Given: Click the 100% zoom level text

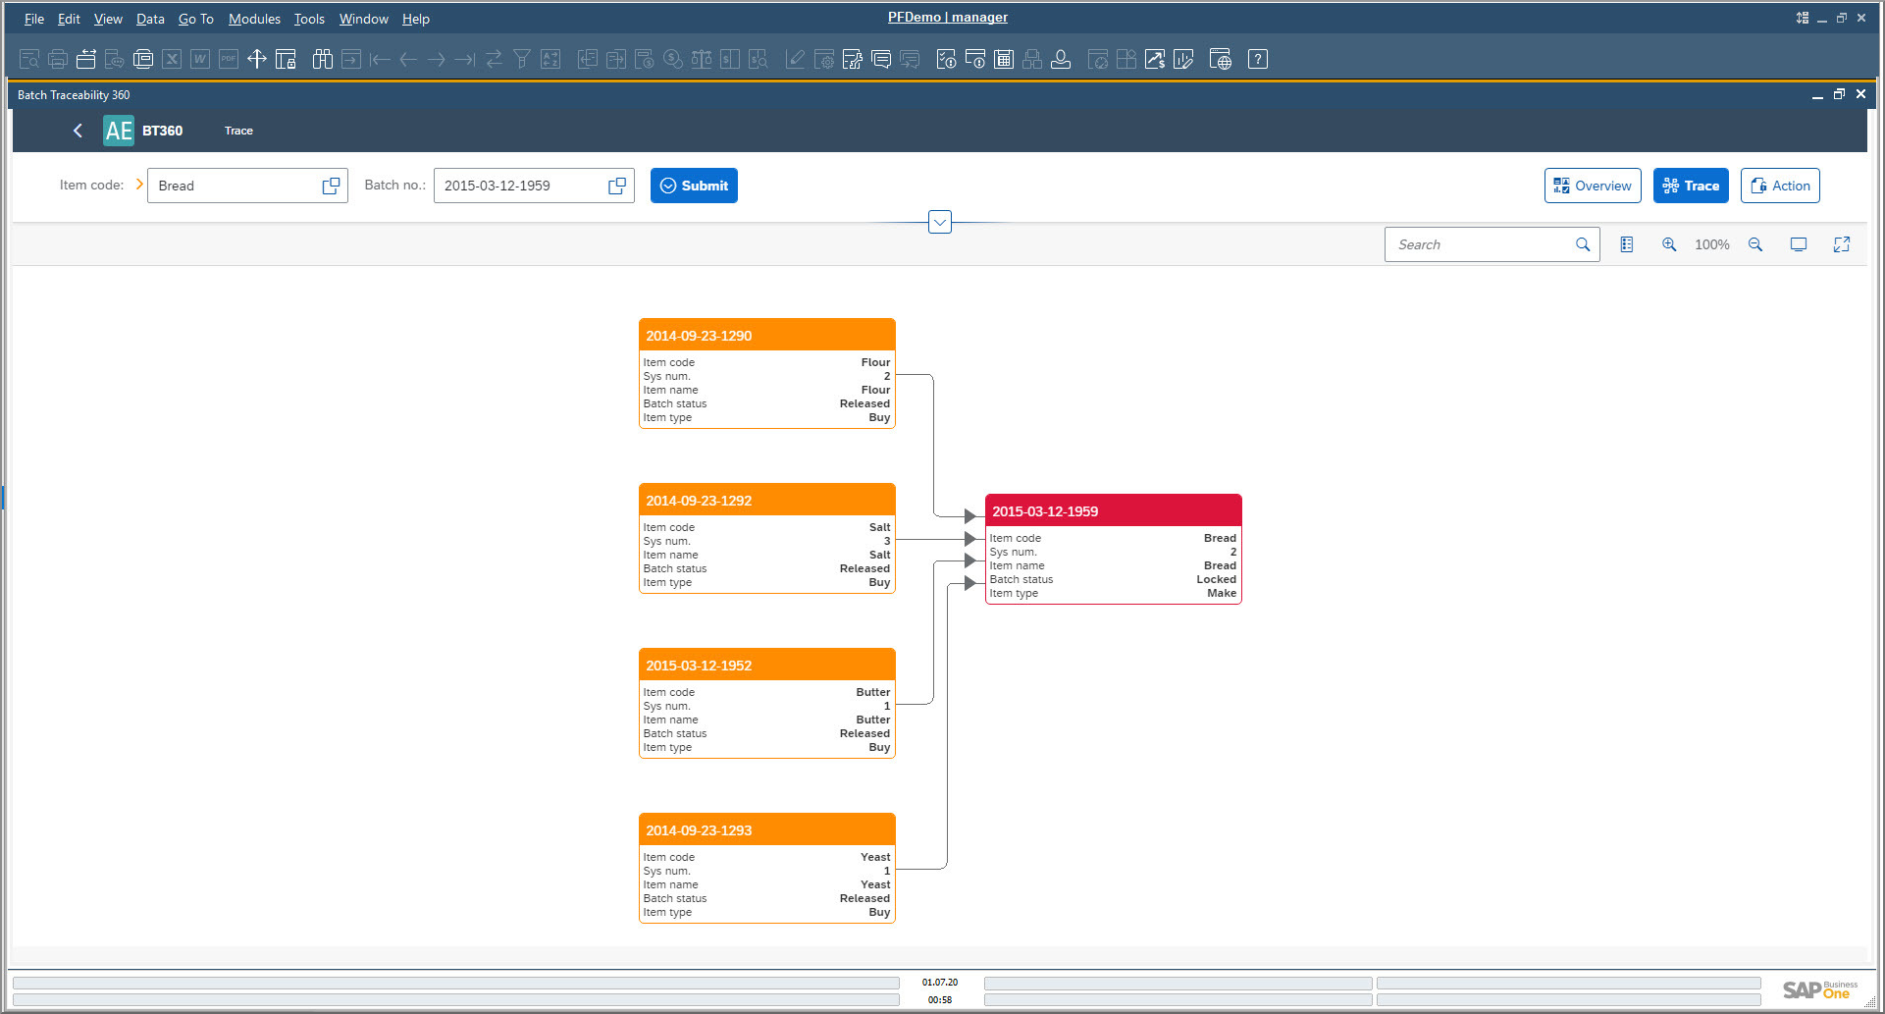Looking at the screenshot, I should click(1712, 244).
